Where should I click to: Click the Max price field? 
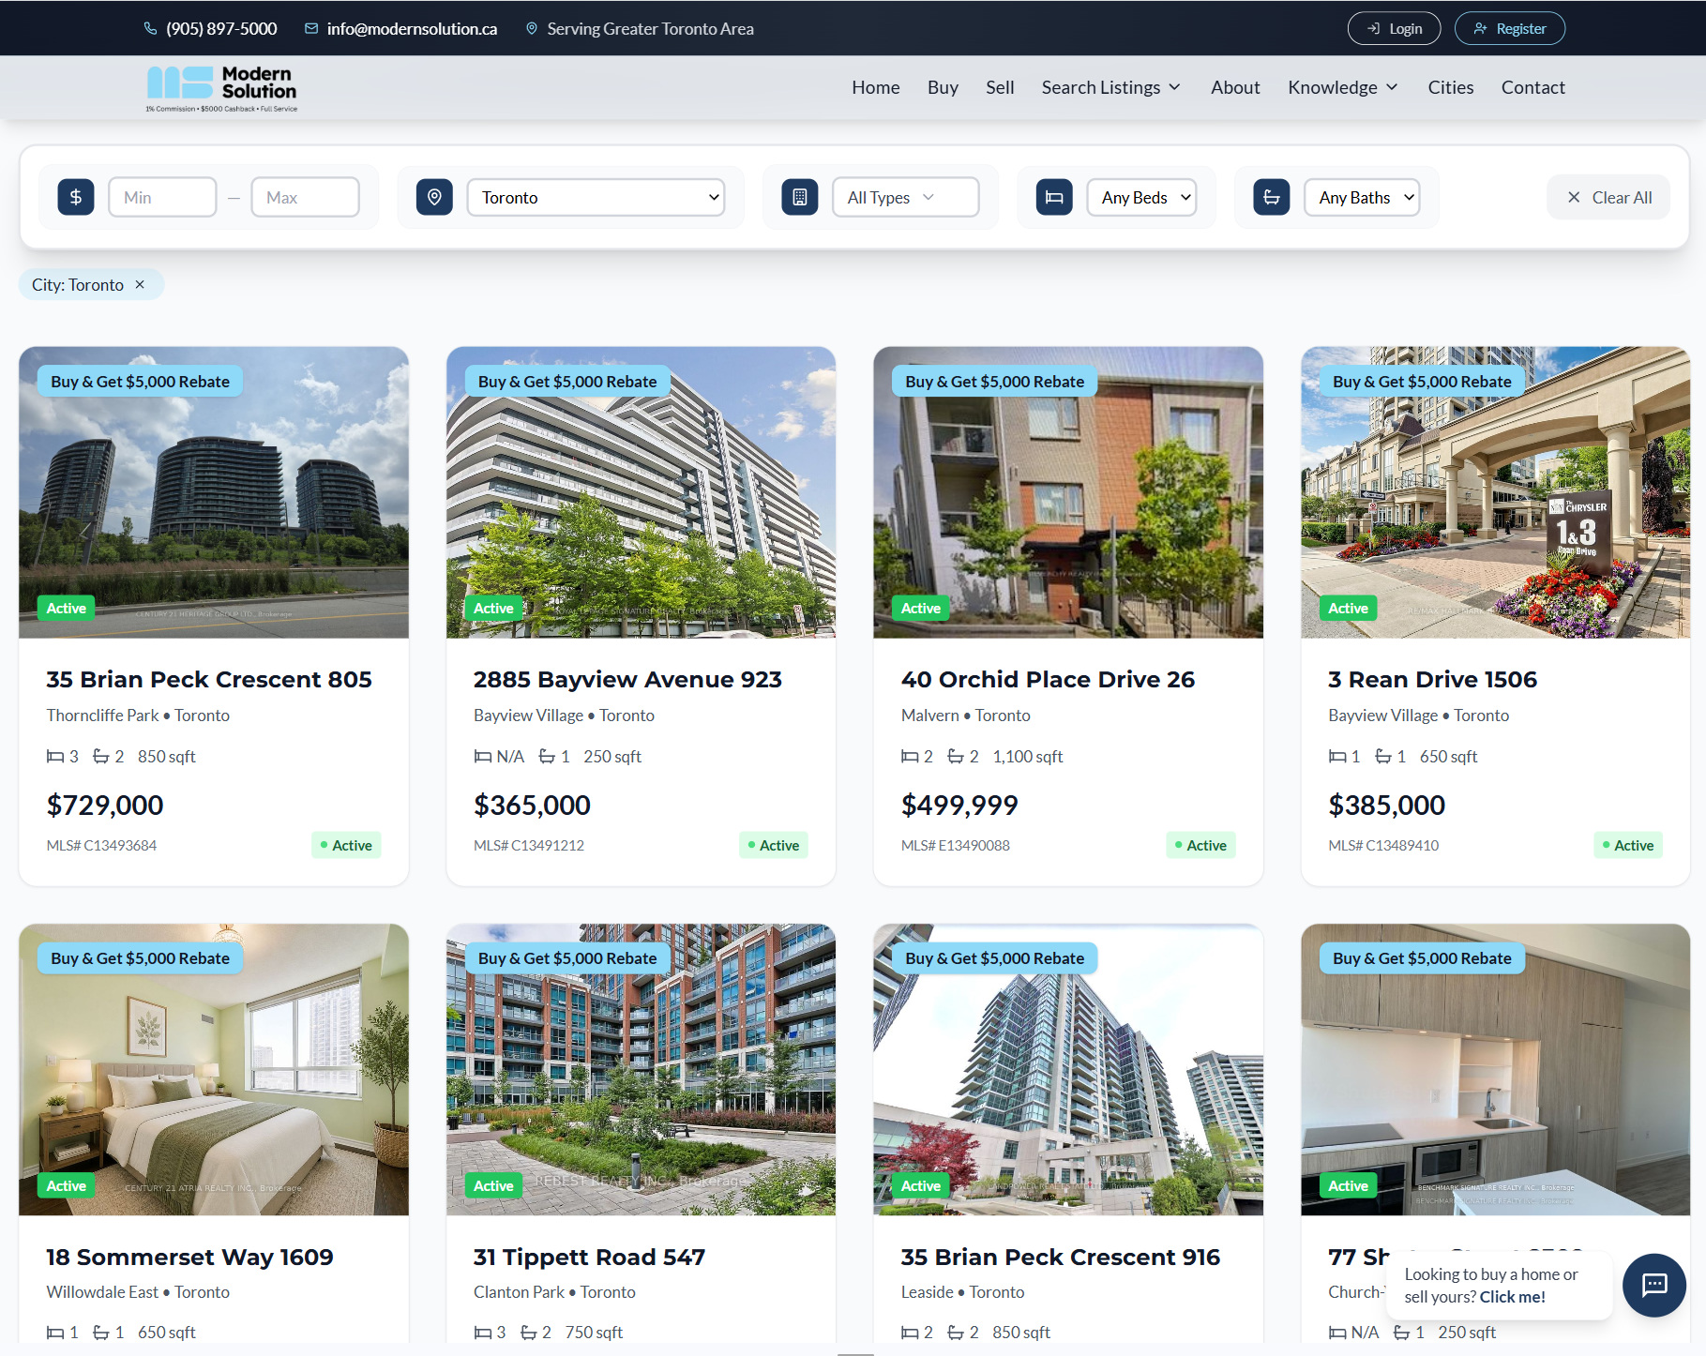pos(306,197)
